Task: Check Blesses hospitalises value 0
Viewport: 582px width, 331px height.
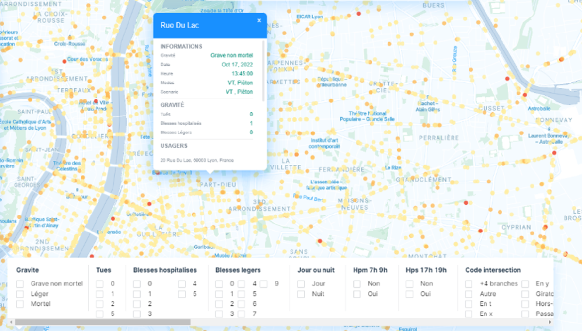Action: [137, 284]
